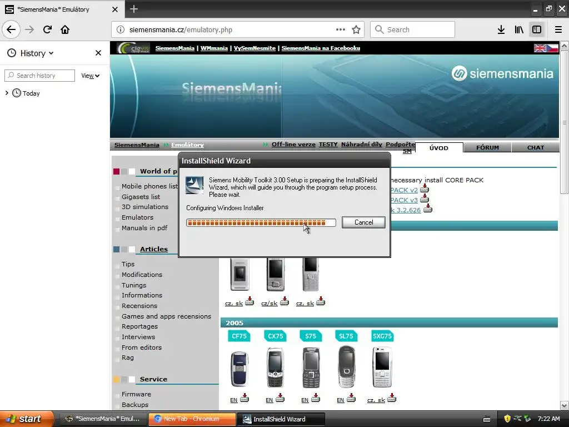Click the address bar URL
This screenshot has width=569, height=427.
pos(181,30)
